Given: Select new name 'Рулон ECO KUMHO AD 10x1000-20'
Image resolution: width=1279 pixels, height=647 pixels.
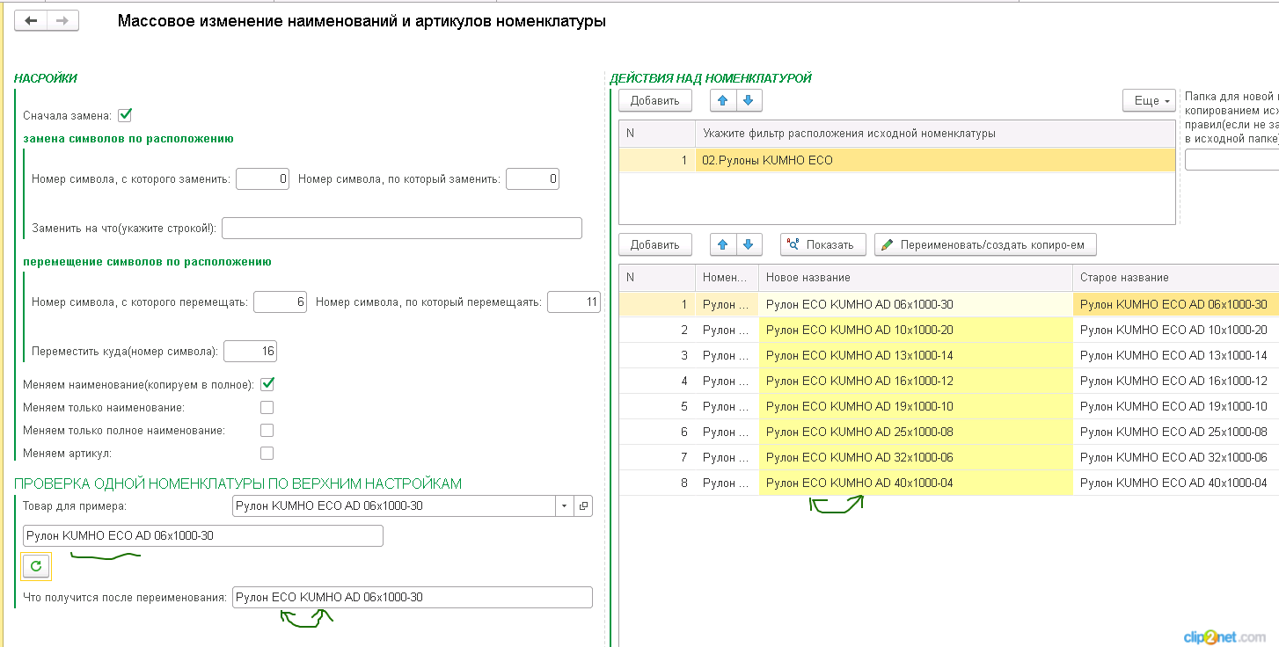Looking at the screenshot, I should (x=915, y=331).
